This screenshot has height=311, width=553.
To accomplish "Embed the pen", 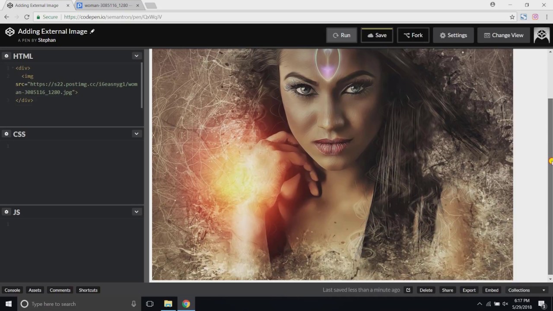I will tap(492, 290).
